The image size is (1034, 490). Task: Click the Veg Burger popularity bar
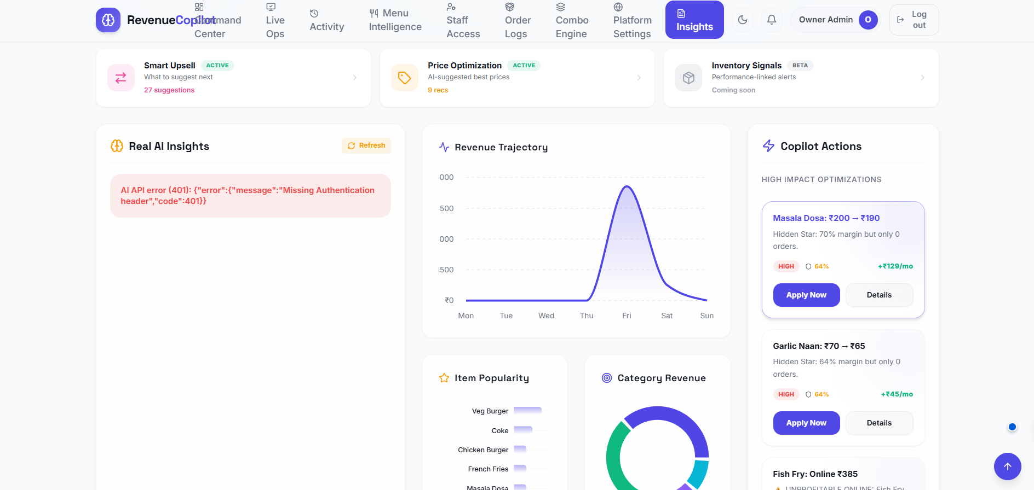(527, 411)
